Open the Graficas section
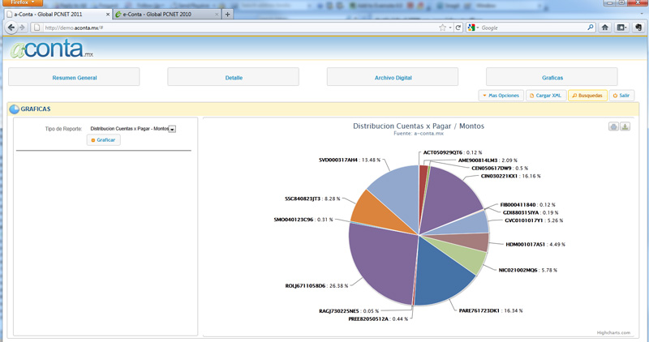 click(x=552, y=77)
